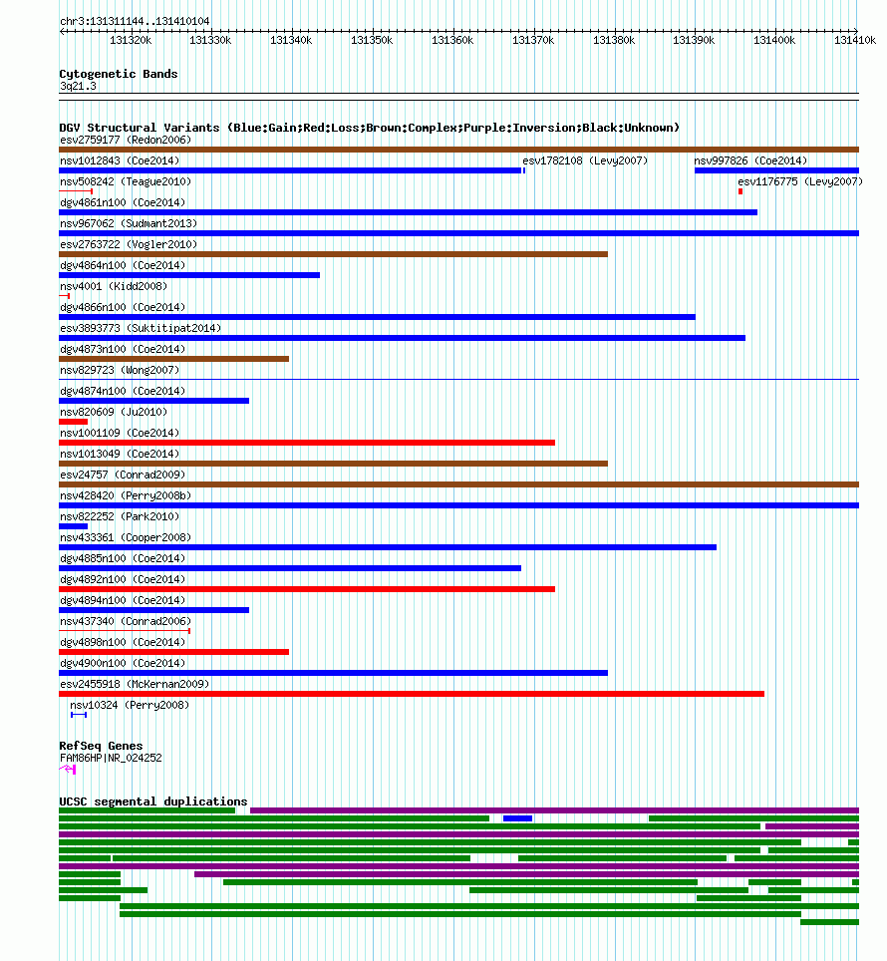Screen dimensions: 887x961
Task: Open variant dgv4873n100 (Coe2014)
Action: 123,349
